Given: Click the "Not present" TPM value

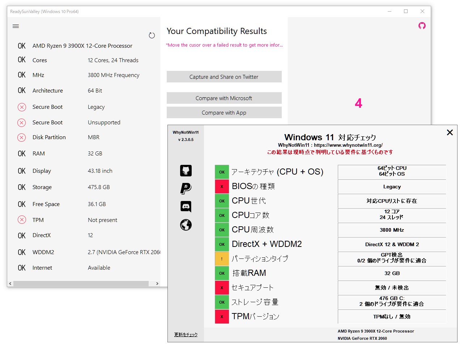Looking at the screenshot, I should (103, 220).
